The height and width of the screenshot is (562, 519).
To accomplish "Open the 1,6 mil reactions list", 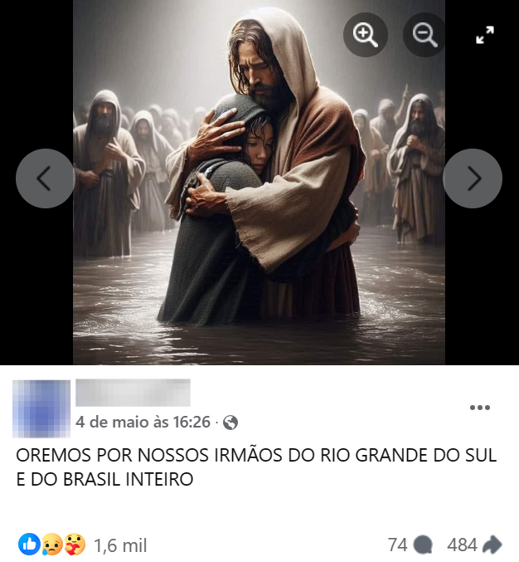I will (x=120, y=545).
